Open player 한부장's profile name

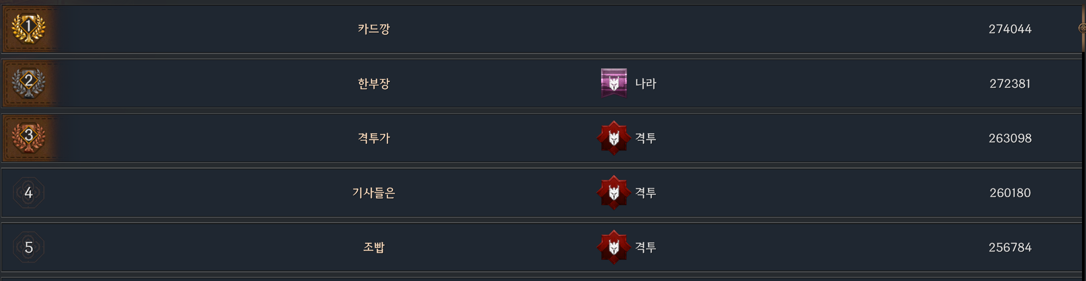373,83
